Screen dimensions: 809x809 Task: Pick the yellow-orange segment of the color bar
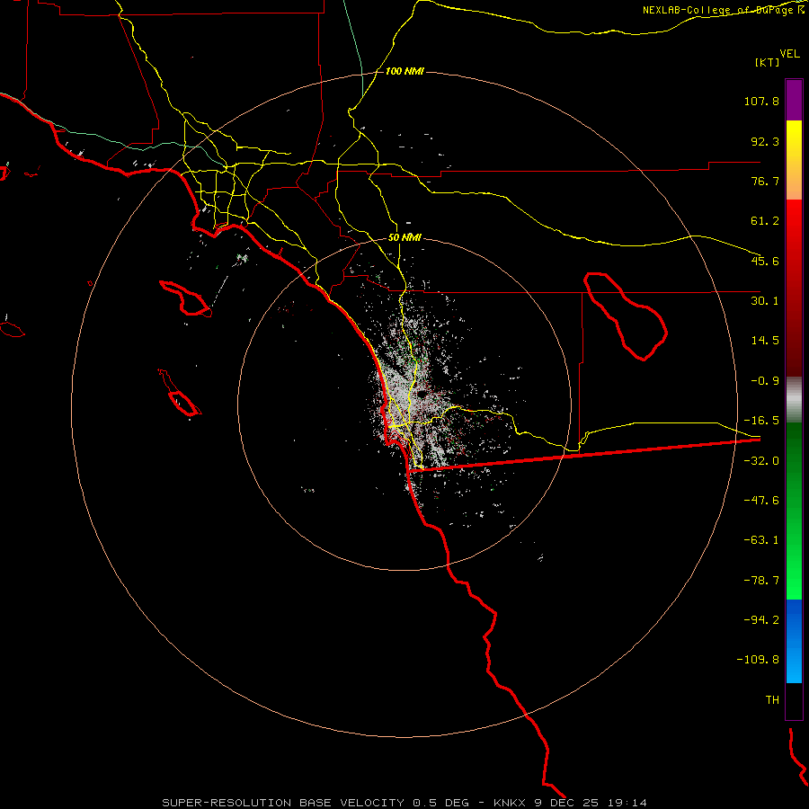(794, 160)
